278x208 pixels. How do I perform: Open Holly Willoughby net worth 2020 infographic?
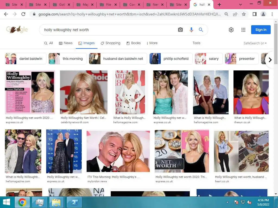click(30, 92)
